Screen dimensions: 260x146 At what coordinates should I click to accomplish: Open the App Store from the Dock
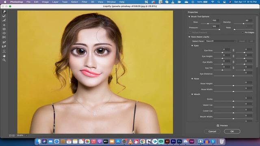pos(118,142)
